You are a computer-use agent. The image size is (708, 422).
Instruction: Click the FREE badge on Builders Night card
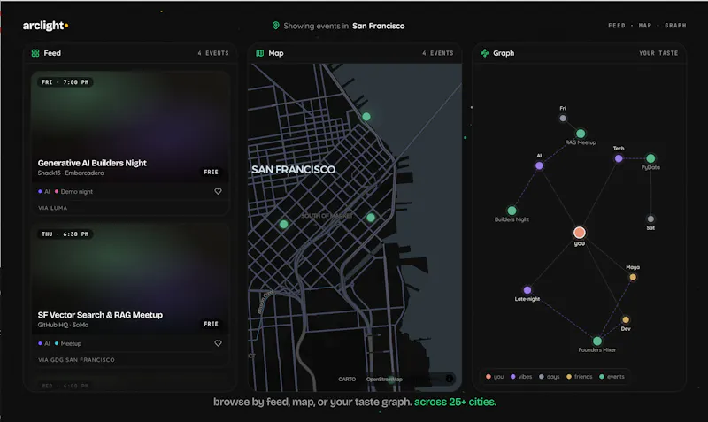(211, 172)
